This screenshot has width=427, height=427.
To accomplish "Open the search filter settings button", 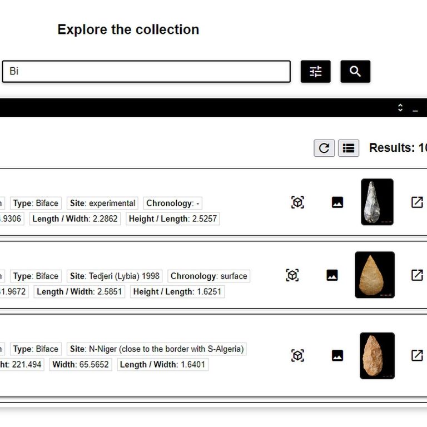I will point(315,72).
